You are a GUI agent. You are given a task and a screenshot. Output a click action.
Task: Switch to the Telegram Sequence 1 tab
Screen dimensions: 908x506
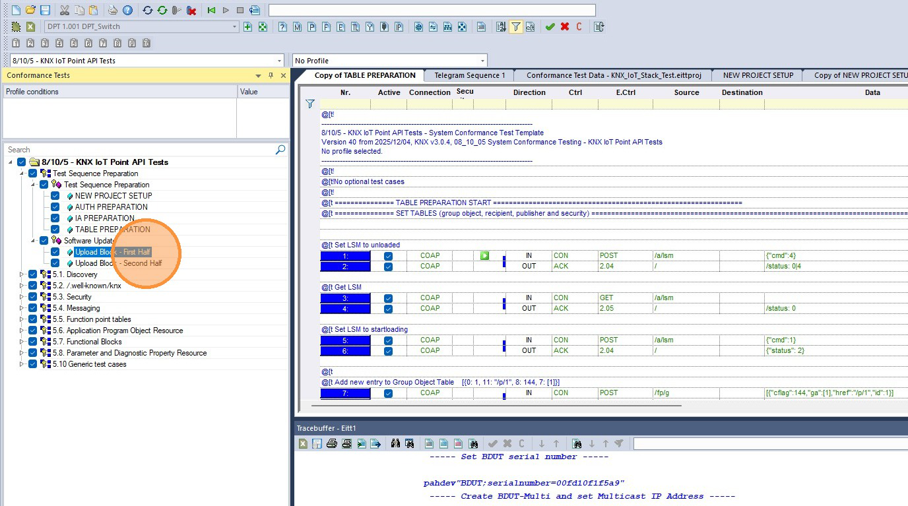(x=469, y=75)
